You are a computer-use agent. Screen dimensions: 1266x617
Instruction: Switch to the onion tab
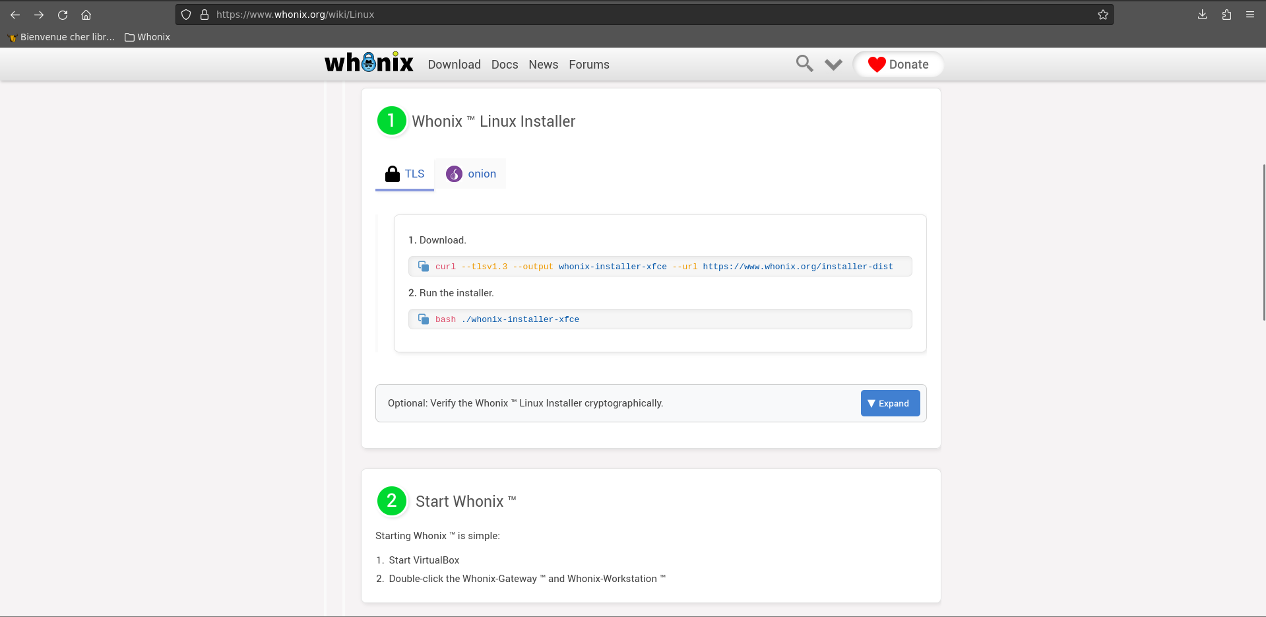pos(471,174)
